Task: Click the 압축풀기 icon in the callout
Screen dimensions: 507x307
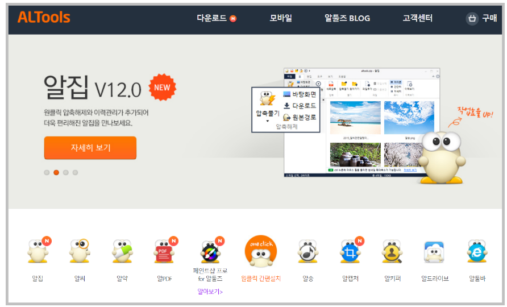Action: tap(267, 98)
